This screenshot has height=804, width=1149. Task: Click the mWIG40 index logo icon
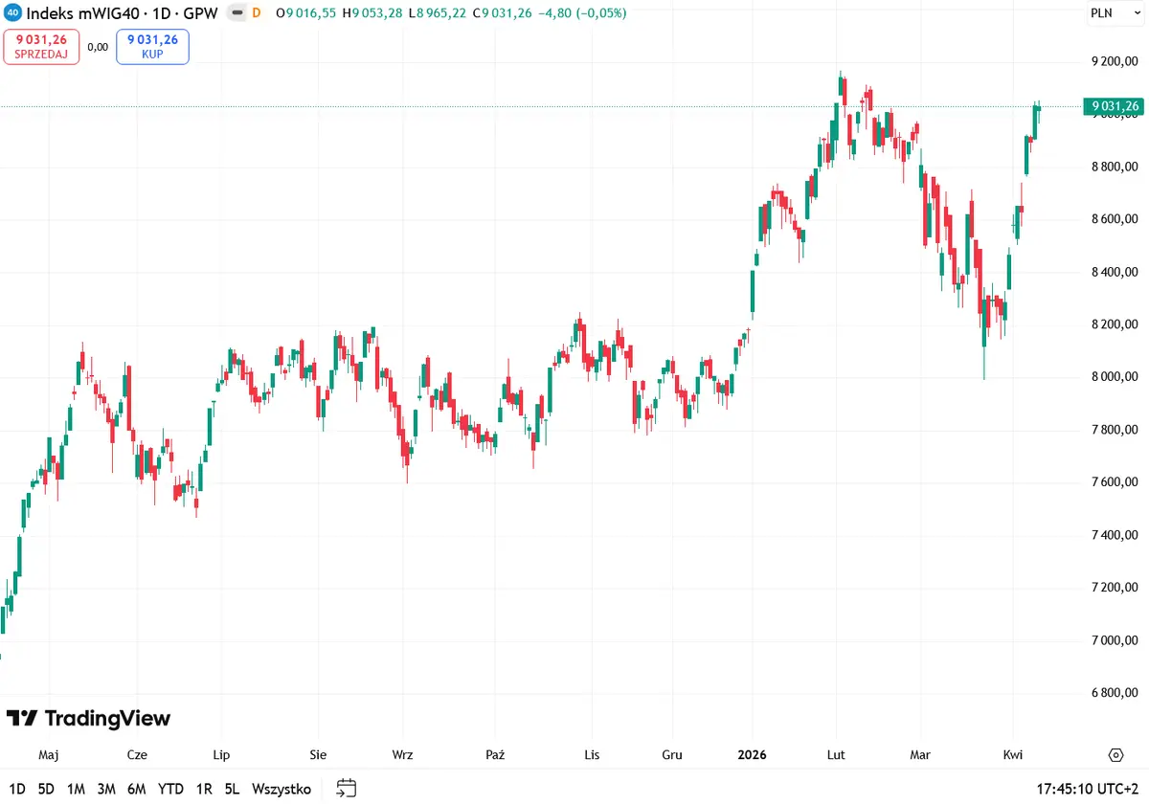(13, 14)
